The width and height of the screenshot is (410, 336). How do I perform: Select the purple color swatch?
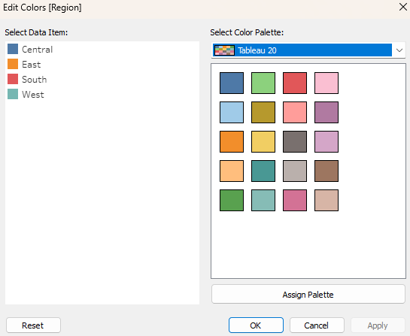[x=326, y=112]
